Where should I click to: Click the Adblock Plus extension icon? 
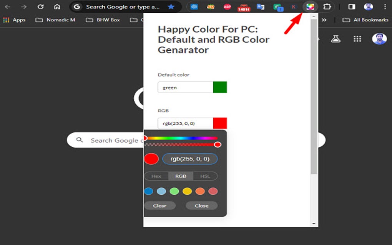tap(227, 7)
